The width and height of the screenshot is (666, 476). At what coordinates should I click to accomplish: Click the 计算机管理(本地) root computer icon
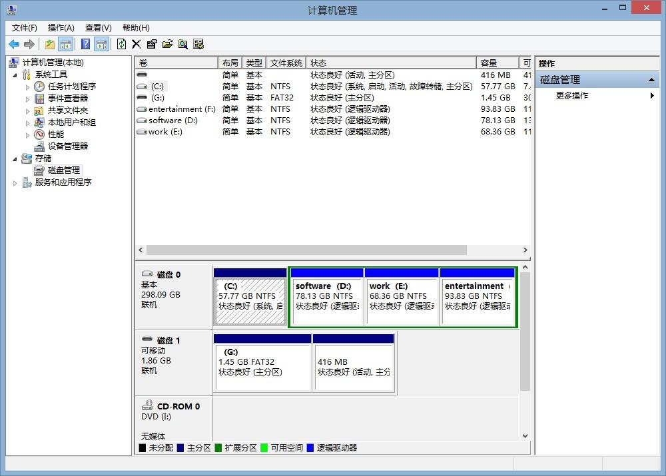[14, 63]
